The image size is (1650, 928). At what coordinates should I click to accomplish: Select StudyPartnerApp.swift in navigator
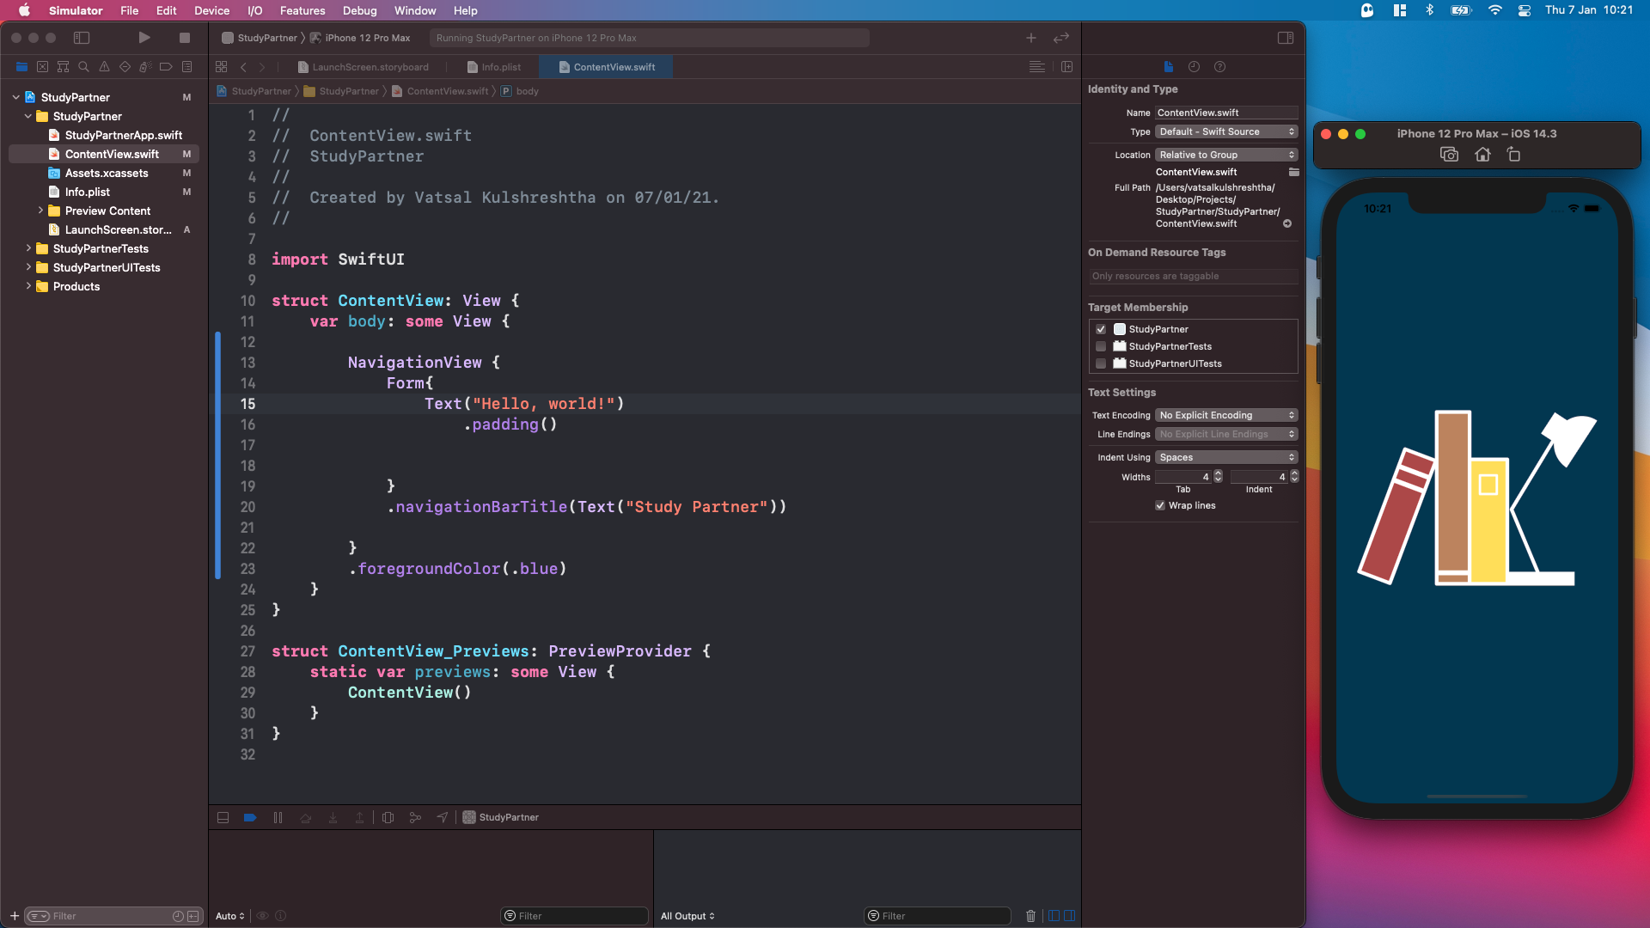pyautogui.click(x=123, y=135)
